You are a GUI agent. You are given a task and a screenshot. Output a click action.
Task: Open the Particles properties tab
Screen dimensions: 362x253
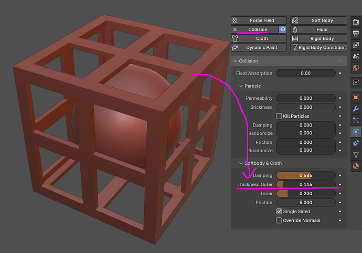356,120
